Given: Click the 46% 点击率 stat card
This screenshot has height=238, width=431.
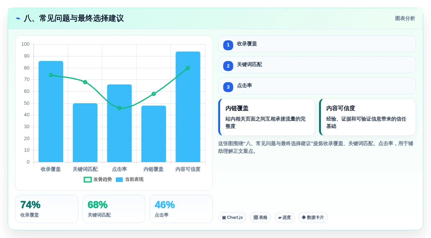Looking at the screenshot, I should pos(181,209).
